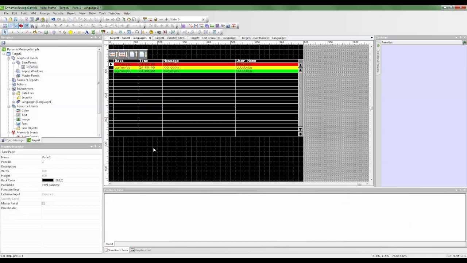Select the lamp light bulb tool

[x=112, y=32]
